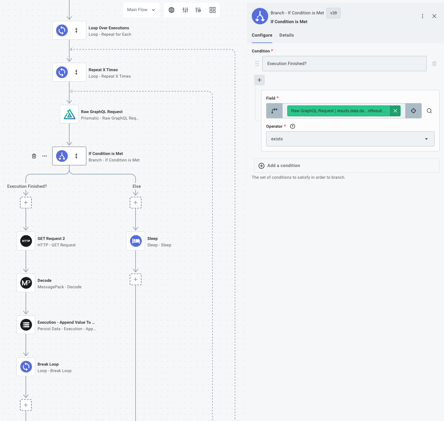
Task: Click the GET Request 2 HTTP icon
Action: tap(26, 241)
